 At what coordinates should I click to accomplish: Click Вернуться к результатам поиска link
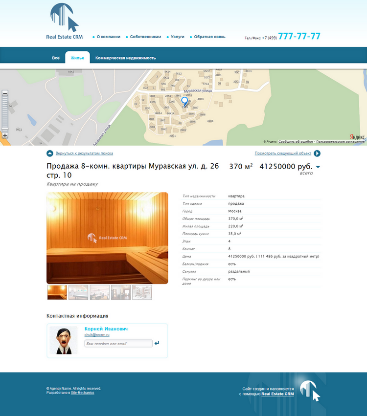tap(84, 153)
